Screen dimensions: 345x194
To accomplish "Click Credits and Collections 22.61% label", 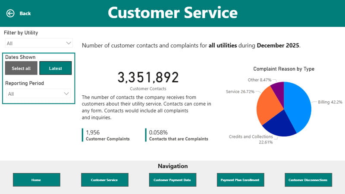I will click(251, 139).
